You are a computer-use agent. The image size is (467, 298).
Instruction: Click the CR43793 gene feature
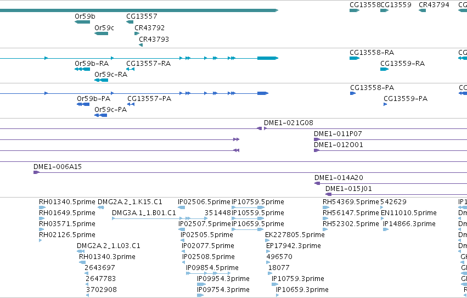[x=141, y=45]
